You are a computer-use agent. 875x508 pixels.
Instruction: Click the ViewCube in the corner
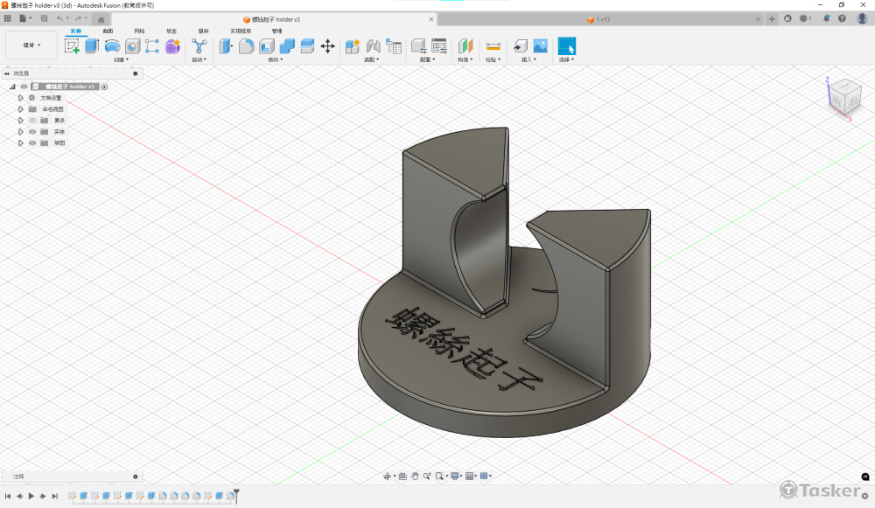(843, 95)
